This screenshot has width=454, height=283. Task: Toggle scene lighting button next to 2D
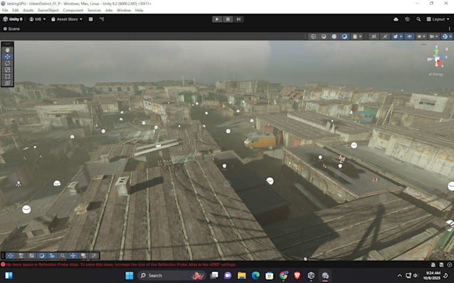(x=385, y=37)
